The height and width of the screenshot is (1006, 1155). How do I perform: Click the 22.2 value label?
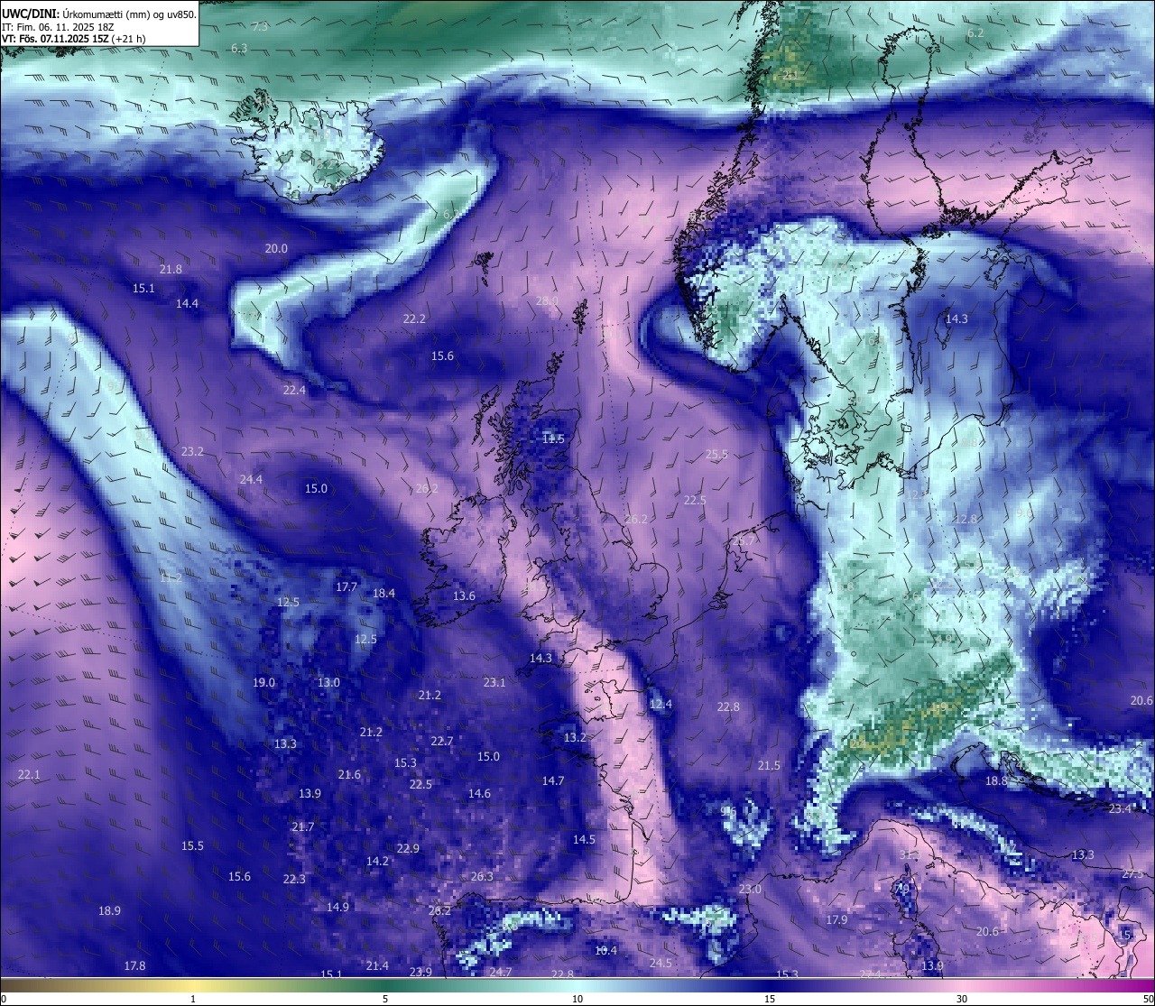click(x=414, y=318)
